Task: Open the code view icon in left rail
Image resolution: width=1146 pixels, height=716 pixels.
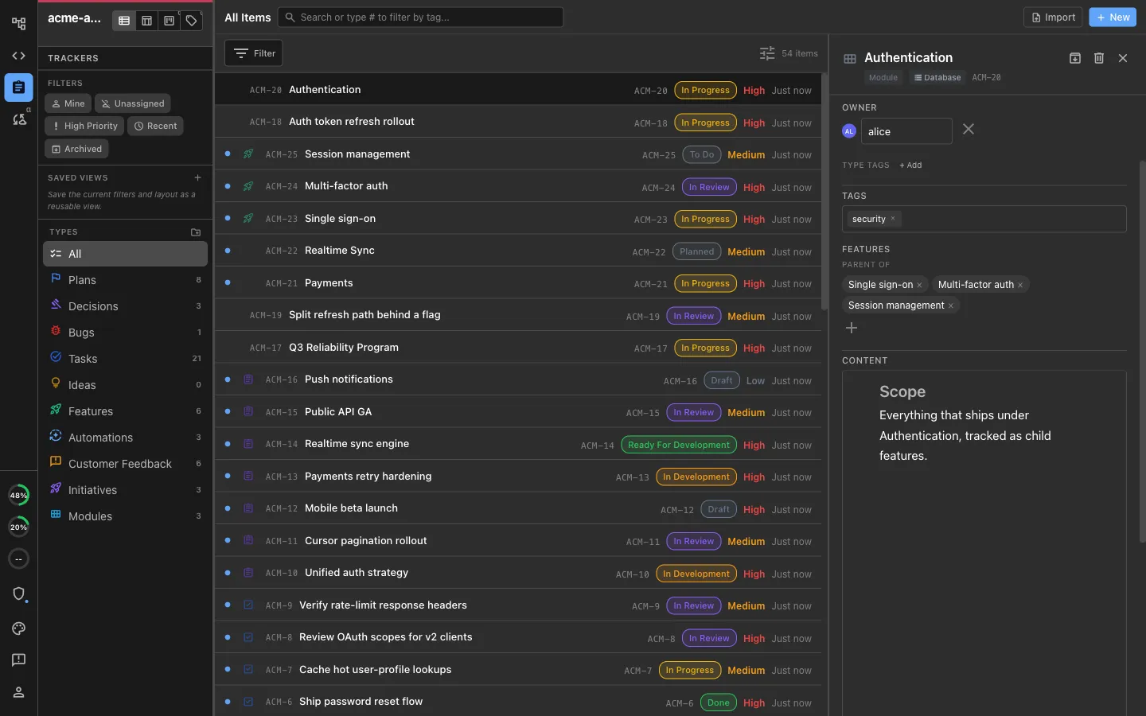Action: click(18, 56)
